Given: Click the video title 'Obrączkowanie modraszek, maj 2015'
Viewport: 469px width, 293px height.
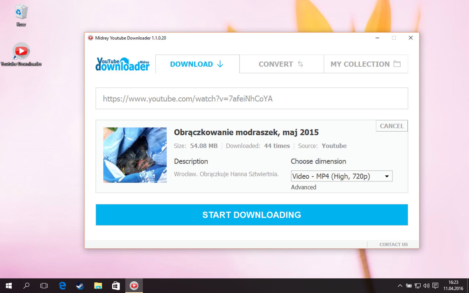Looking at the screenshot, I should [246, 132].
